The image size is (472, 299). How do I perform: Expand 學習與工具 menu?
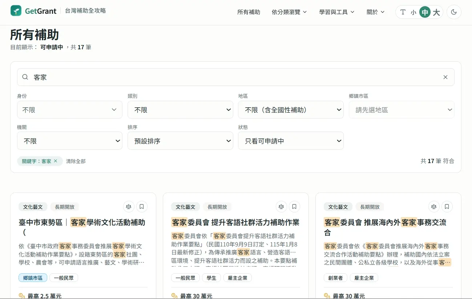click(337, 12)
